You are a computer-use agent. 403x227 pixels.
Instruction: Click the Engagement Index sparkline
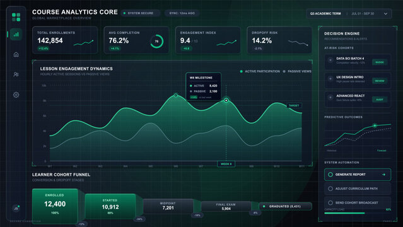226,43
